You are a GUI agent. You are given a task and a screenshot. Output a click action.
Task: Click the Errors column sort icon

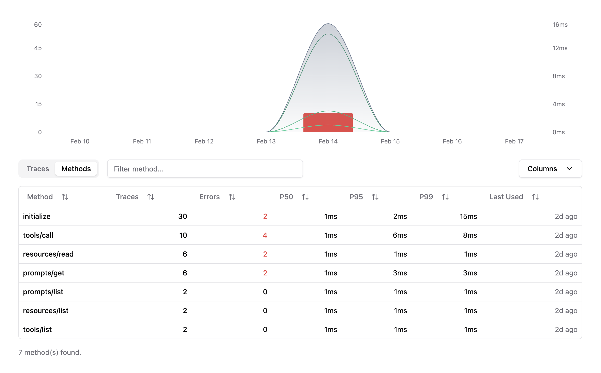(x=232, y=197)
